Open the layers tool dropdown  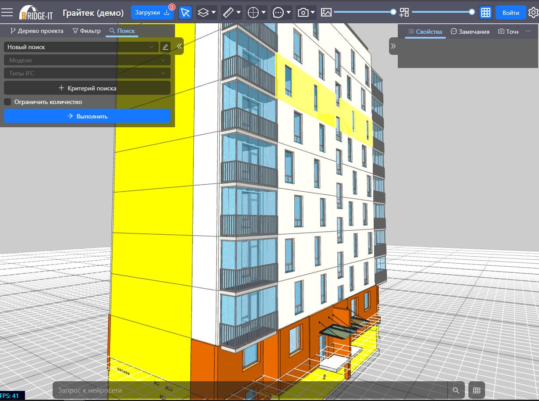[x=206, y=12]
